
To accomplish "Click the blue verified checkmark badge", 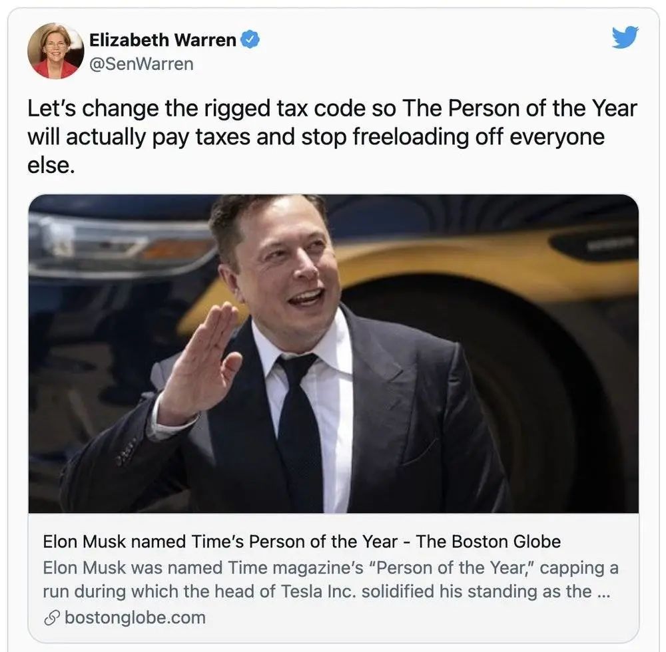I will (x=250, y=40).
